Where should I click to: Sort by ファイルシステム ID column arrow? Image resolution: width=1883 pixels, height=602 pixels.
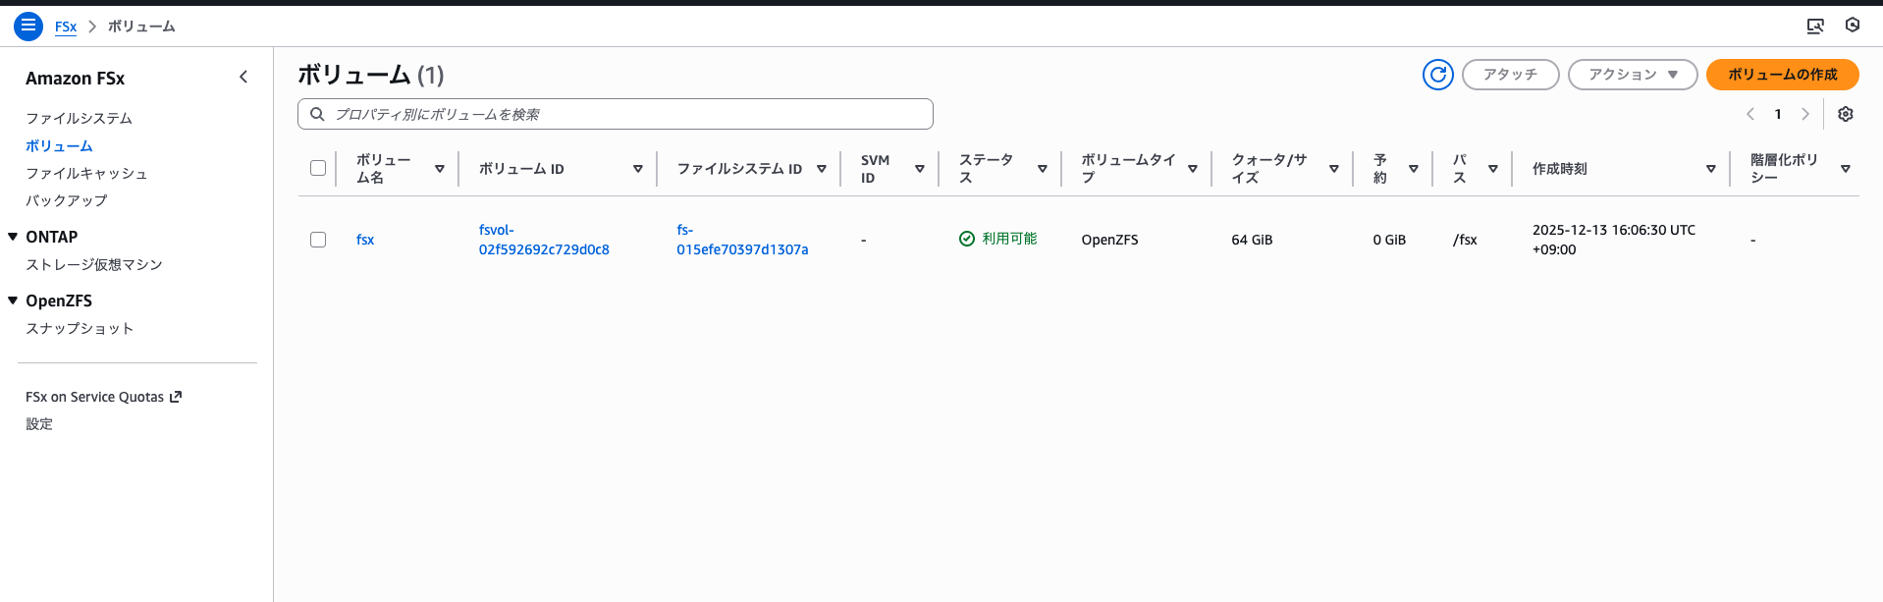(822, 169)
